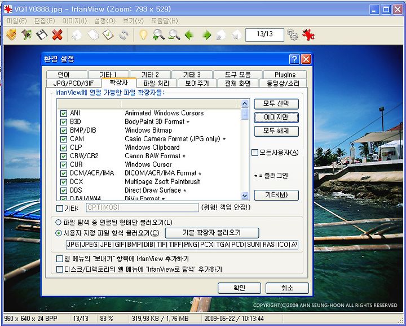Click the 기본 확장자 불러오기 button
This screenshot has width=406, height=326.
(x=212, y=233)
